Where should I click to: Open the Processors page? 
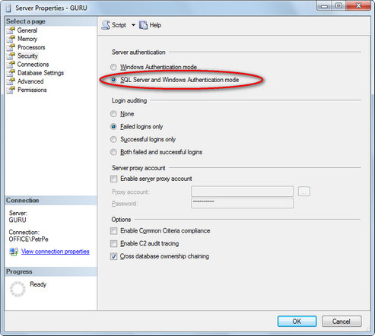[31, 47]
